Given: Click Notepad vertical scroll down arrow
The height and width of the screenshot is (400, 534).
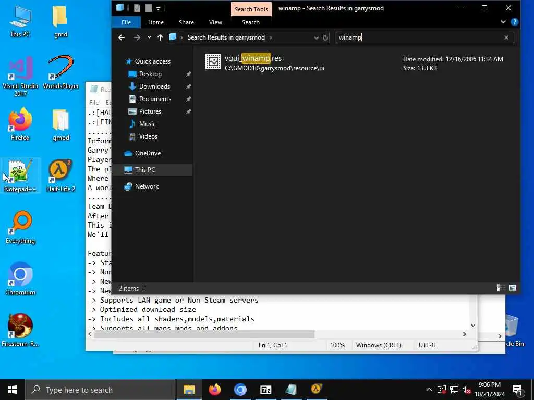Looking at the screenshot, I should tap(473, 326).
